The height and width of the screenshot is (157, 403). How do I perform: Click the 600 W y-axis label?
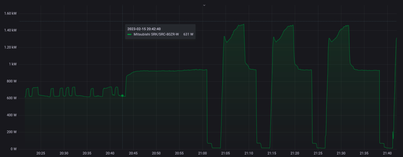[x=12, y=98]
